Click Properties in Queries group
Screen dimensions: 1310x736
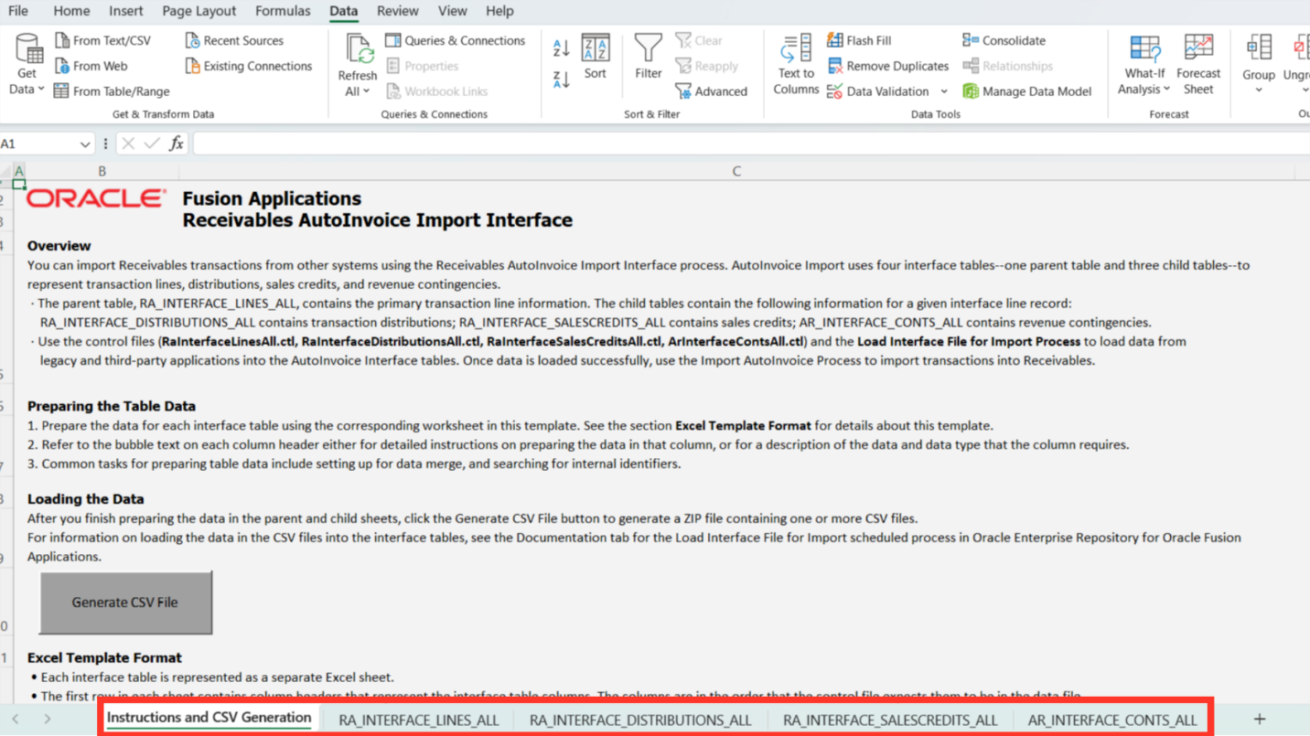[422, 66]
